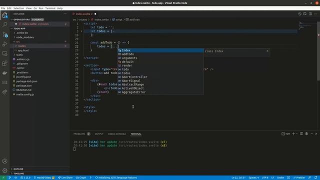This screenshot has width=320, height=180.
Task: Open the Run and Debug view
Action: [4, 44]
